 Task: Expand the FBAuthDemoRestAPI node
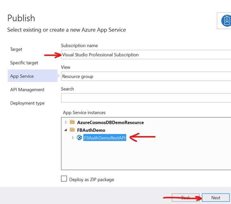click(x=73, y=138)
